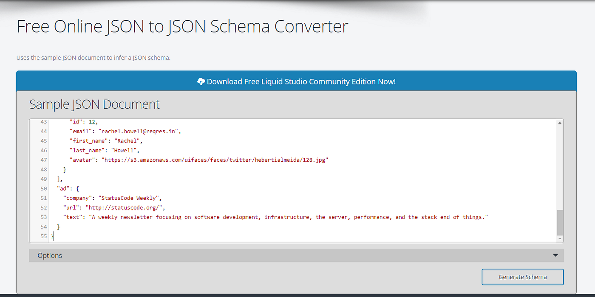The image size is (595, 297).
Task: Click the chevron arrow on the Options bar
Action: point(555,255)
